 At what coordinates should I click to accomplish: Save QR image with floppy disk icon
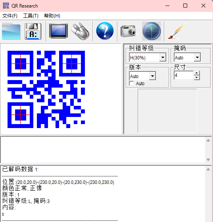[33, 31]
